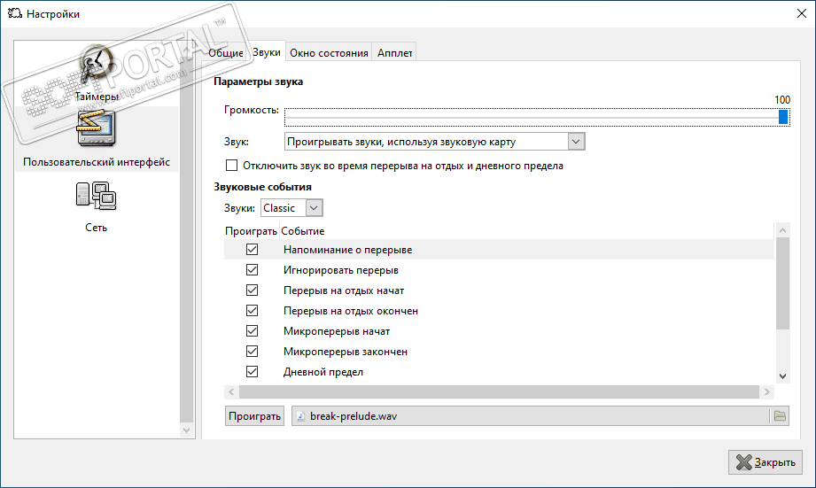Select the Перерыв на отдых окончен text

click(x=351, y=311)
